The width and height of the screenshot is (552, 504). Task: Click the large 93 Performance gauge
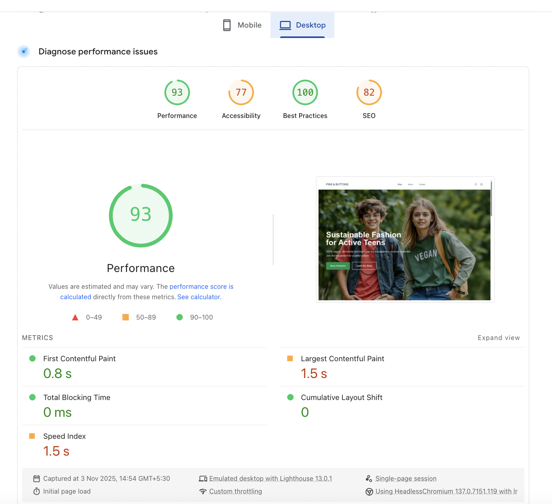click(x=141, y=216)
